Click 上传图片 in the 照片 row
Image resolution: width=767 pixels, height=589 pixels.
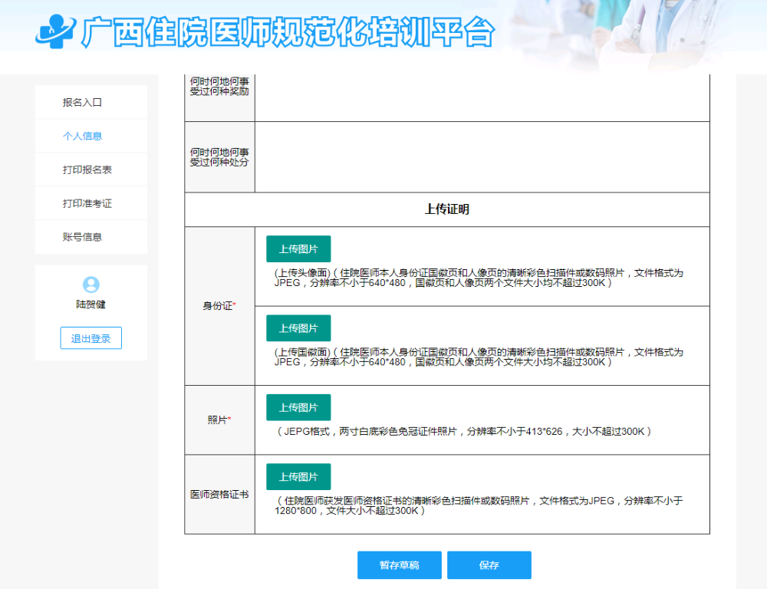pos(298,407)
